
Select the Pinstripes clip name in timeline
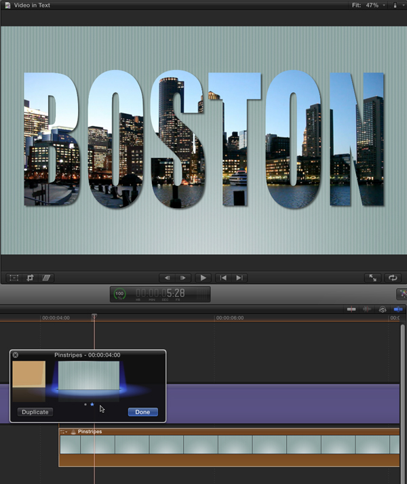tap(90, 432)
